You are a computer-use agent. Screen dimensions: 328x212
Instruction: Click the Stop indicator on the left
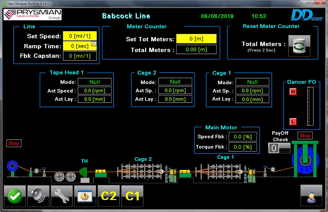pos(14,143)
